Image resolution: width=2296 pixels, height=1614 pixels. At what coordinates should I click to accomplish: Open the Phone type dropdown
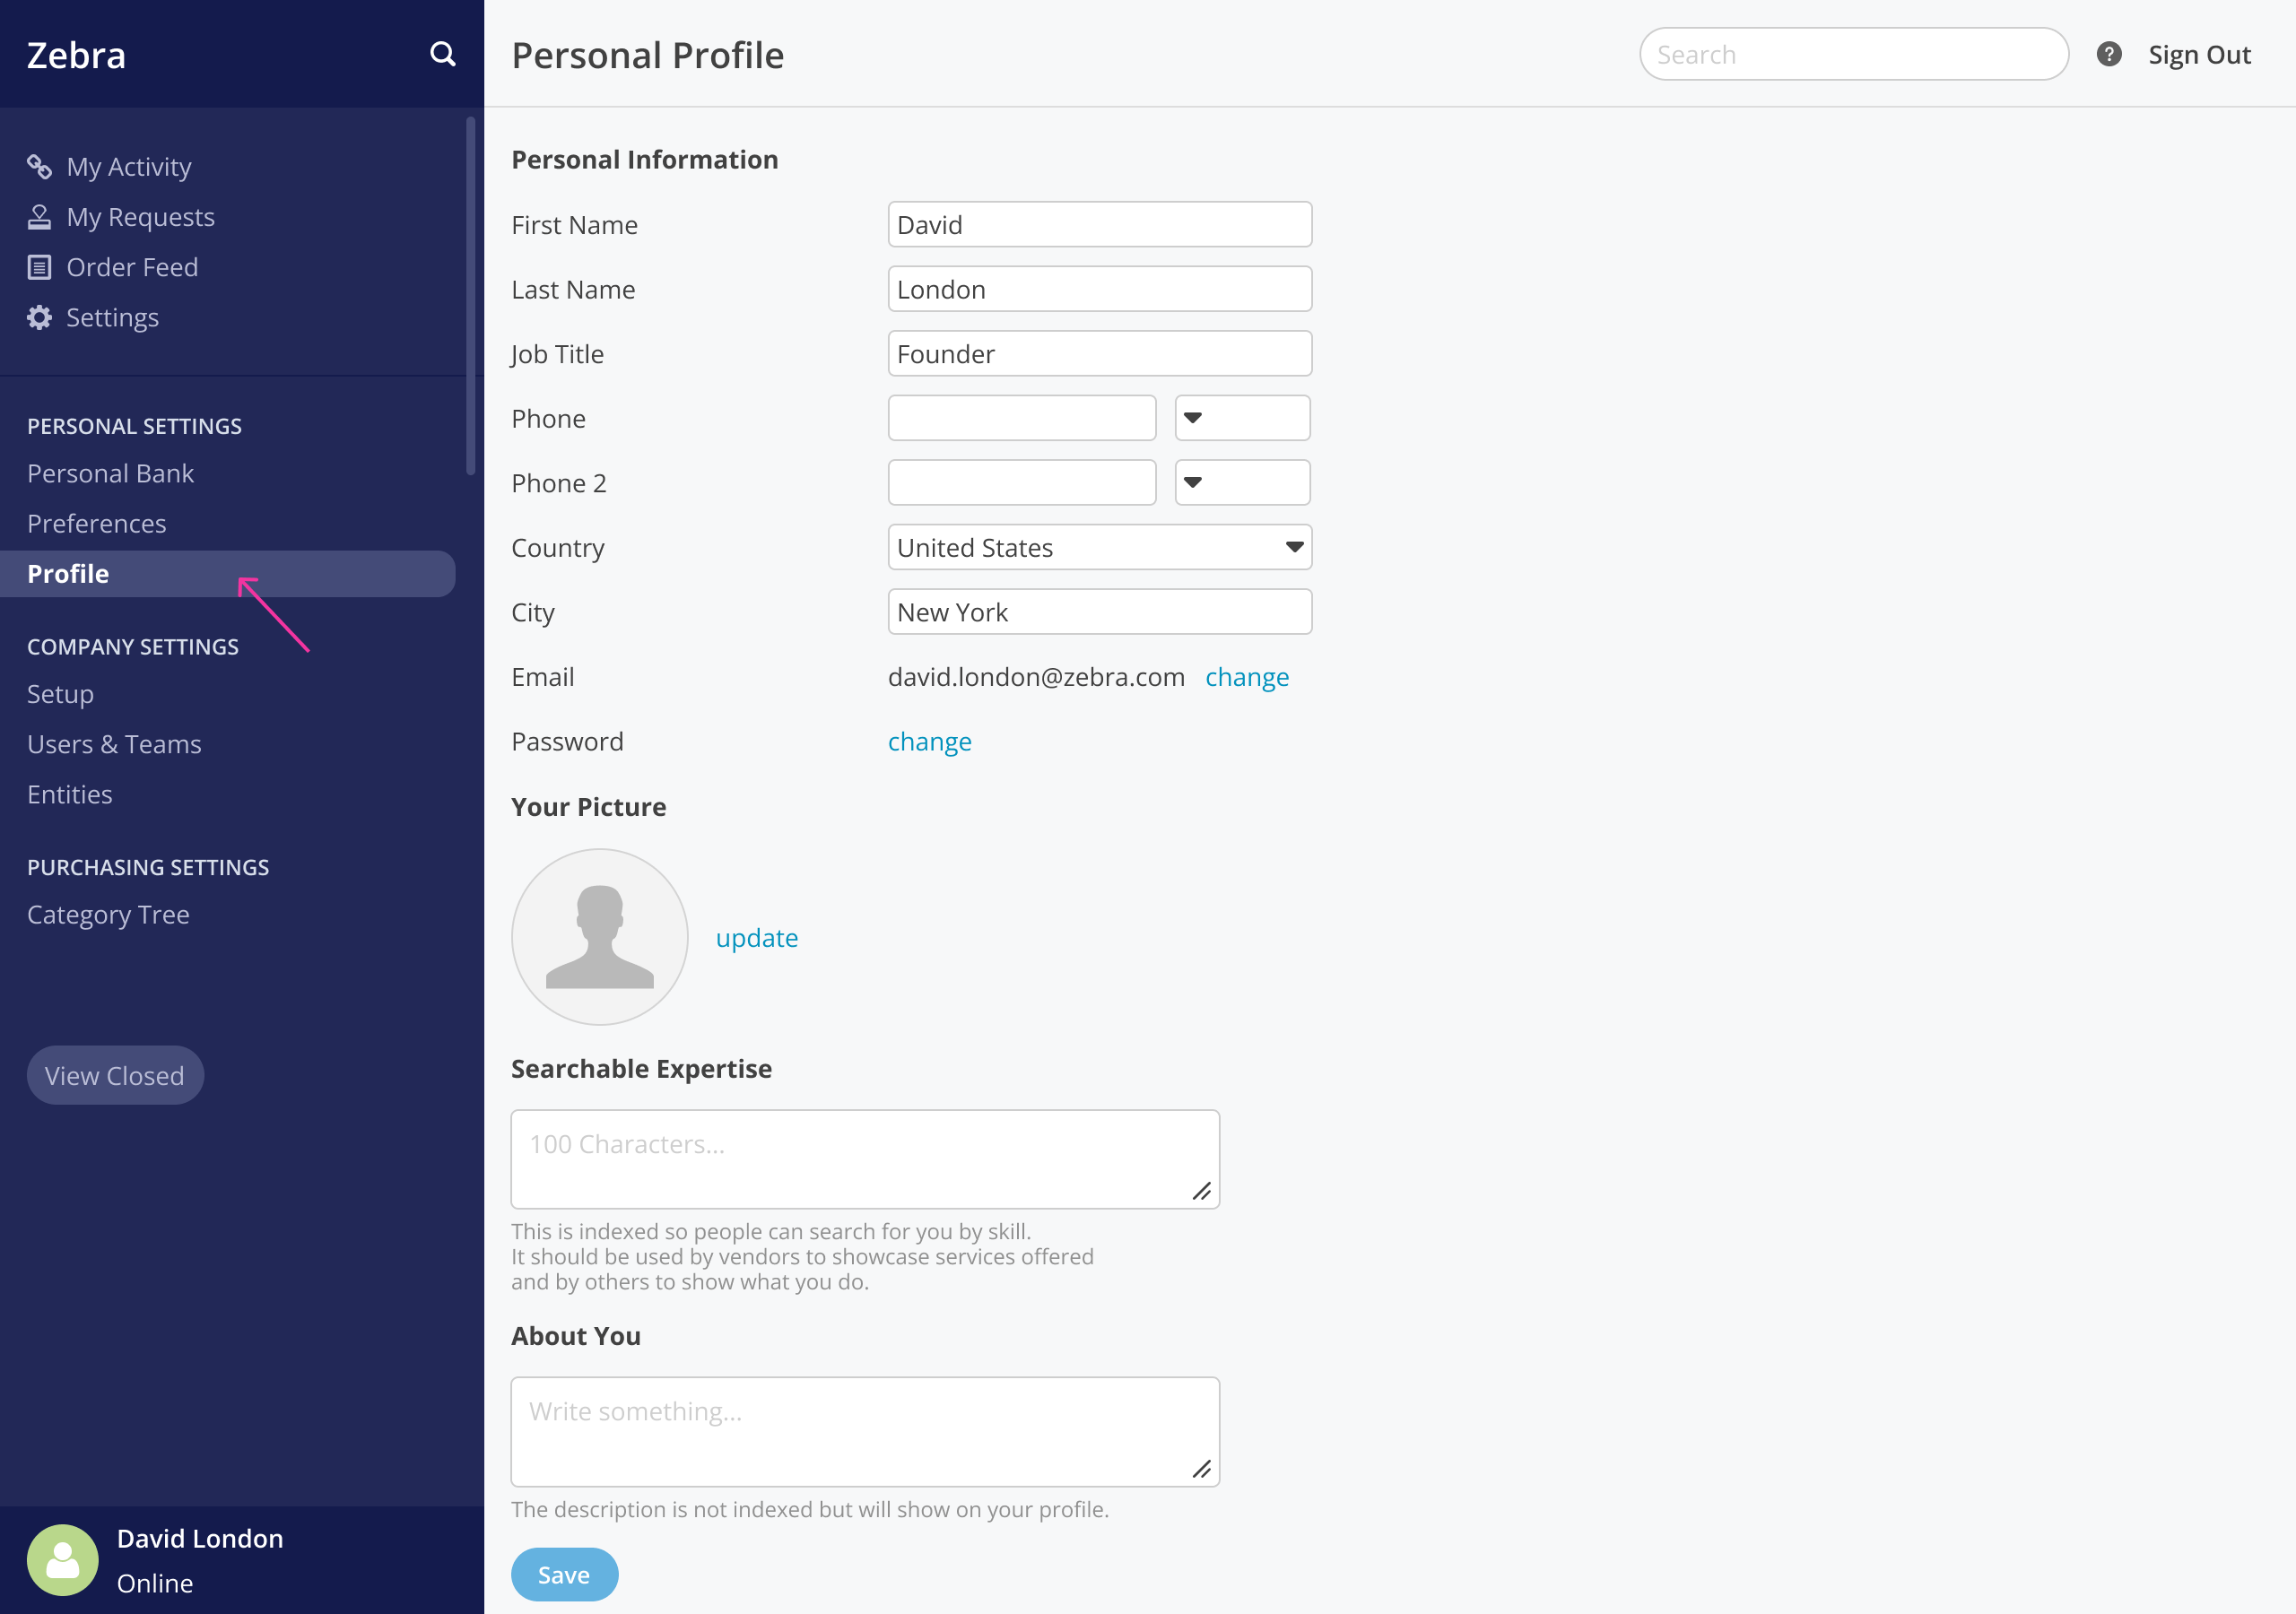pyautogui.click(x=1241, y=418)
